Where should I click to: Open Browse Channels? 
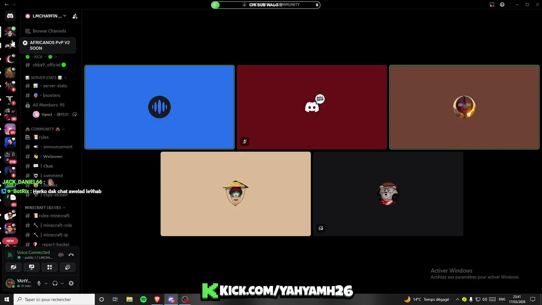[45, 31]
